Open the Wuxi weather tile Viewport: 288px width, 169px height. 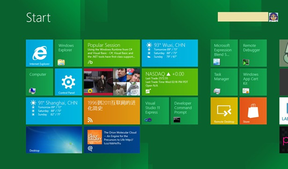point(170,53)
